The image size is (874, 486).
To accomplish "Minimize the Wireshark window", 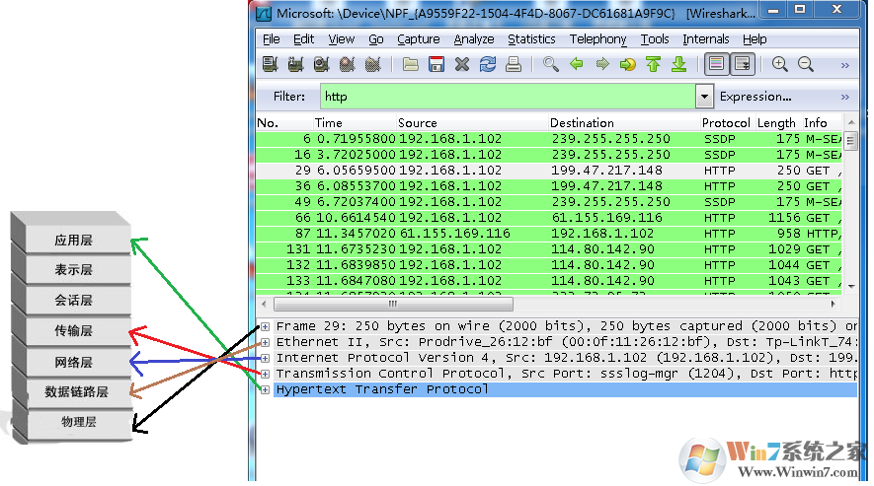I will (773, 11).
